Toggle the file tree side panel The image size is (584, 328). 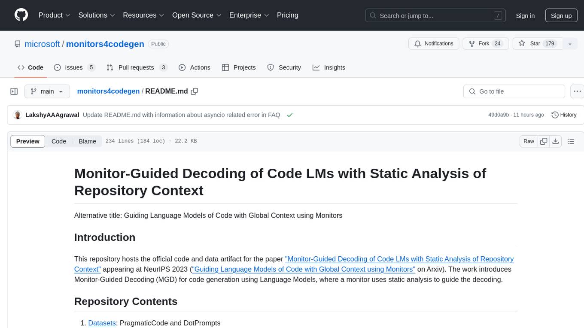click(14, 91)
